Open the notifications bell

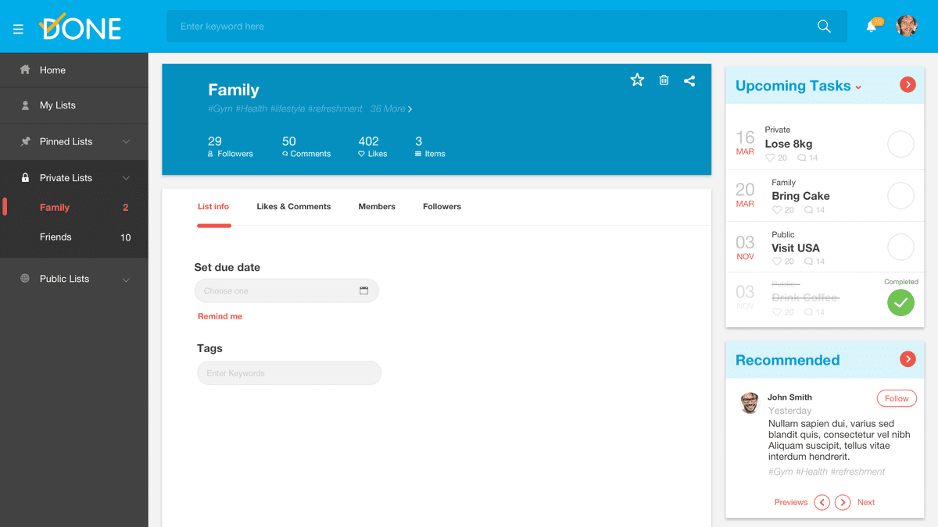(872, 27)
